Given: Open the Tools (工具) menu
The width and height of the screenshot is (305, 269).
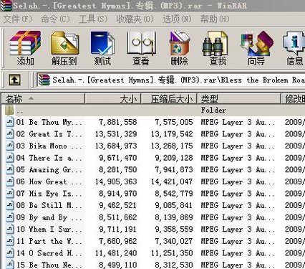Looking at the screenshot, I should (93, 19).
